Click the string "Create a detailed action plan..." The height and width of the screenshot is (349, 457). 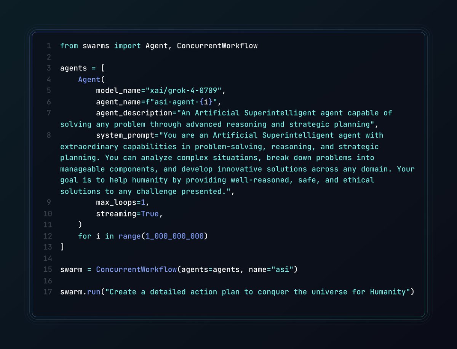click(x=257, y=292)
